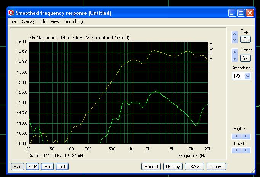Open the Edit menu
Viewport: 260px width, 177px height.
pos(43,21)
